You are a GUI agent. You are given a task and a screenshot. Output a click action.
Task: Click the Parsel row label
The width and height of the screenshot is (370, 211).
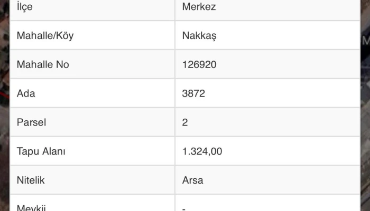pyautogui.click(x=32, y=122)
